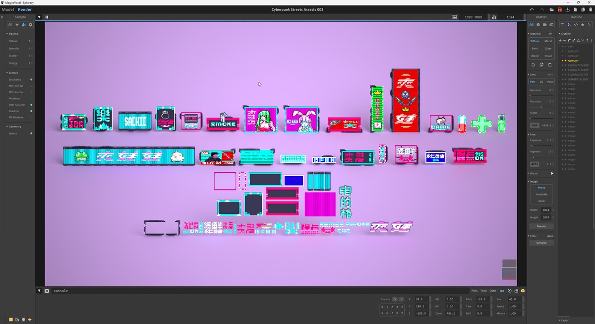This screenshot has width=595, height=324.
Task: Choose Metal material type
Action: click(548, 41)
